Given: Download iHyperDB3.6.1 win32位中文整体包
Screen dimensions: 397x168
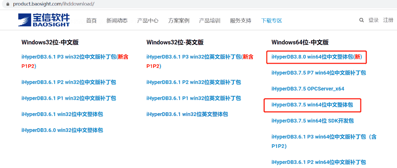Looking at the screenshot, I should tap(62, 114).
